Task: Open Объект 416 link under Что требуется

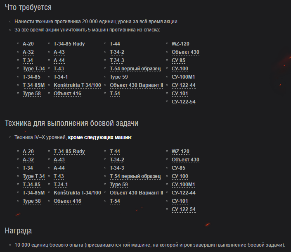Action: 67,94
